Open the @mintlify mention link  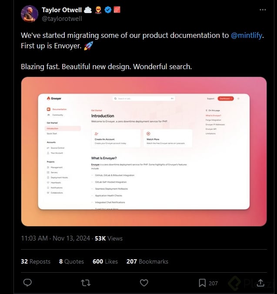pos(247,35)
